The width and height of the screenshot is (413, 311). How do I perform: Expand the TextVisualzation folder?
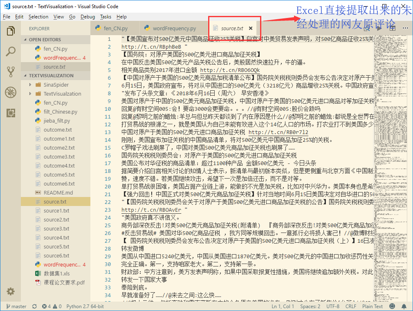30,94
